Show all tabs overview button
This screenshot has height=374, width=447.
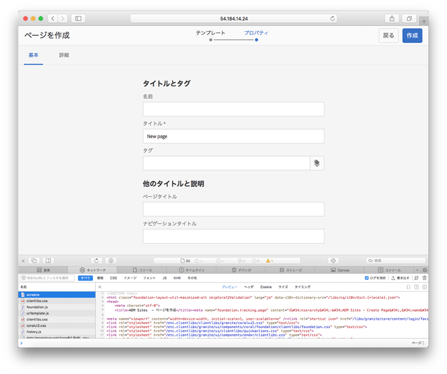tap(409, 18)
